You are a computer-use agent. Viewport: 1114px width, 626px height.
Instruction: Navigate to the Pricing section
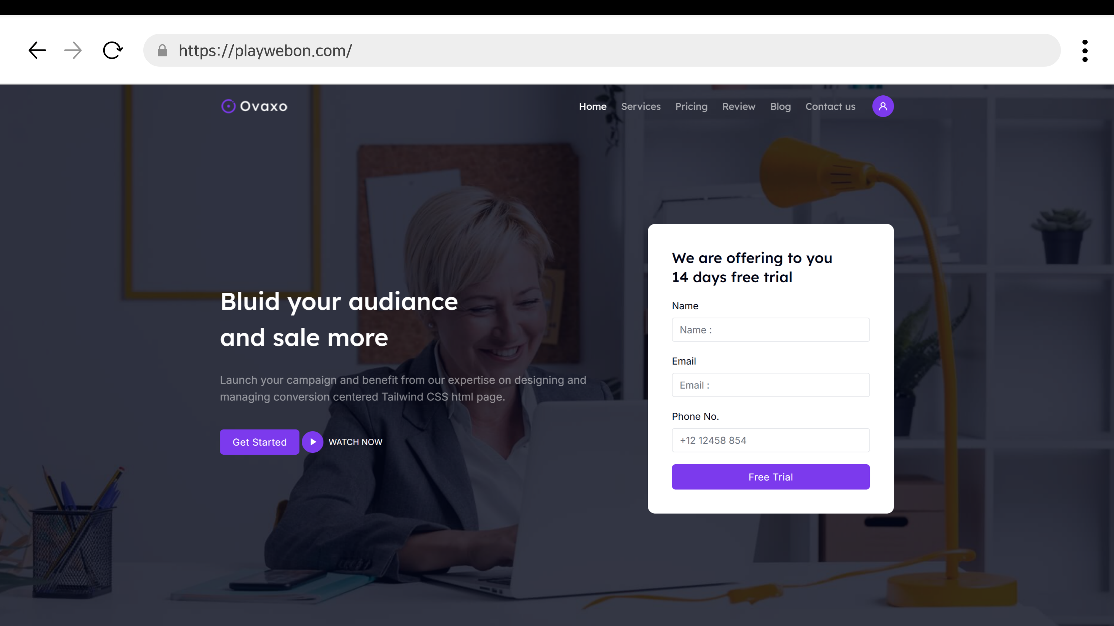(691, 107)
